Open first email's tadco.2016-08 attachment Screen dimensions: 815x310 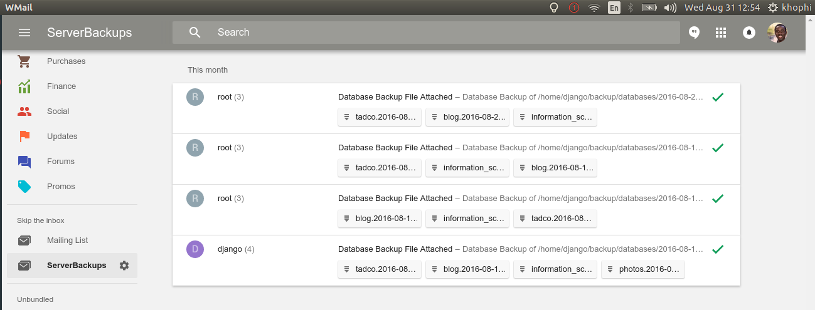380,117
